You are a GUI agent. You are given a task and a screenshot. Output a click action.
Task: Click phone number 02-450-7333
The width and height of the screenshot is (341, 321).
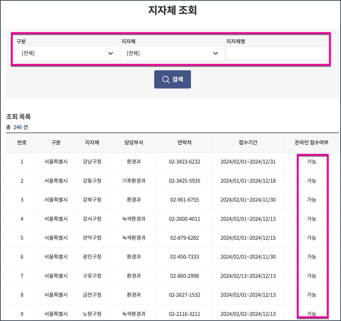click(x=184, y=257)
